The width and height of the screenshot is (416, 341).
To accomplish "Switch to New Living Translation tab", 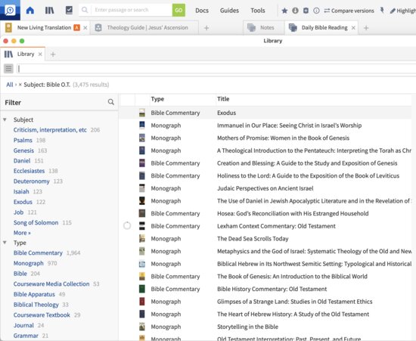I will point(44,27).
